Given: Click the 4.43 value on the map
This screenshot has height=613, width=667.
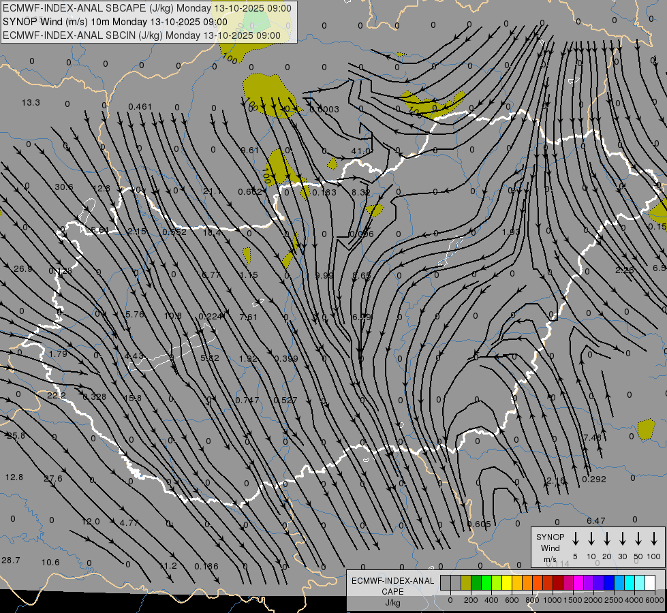Looking at the screenshot, I should 134,356.
